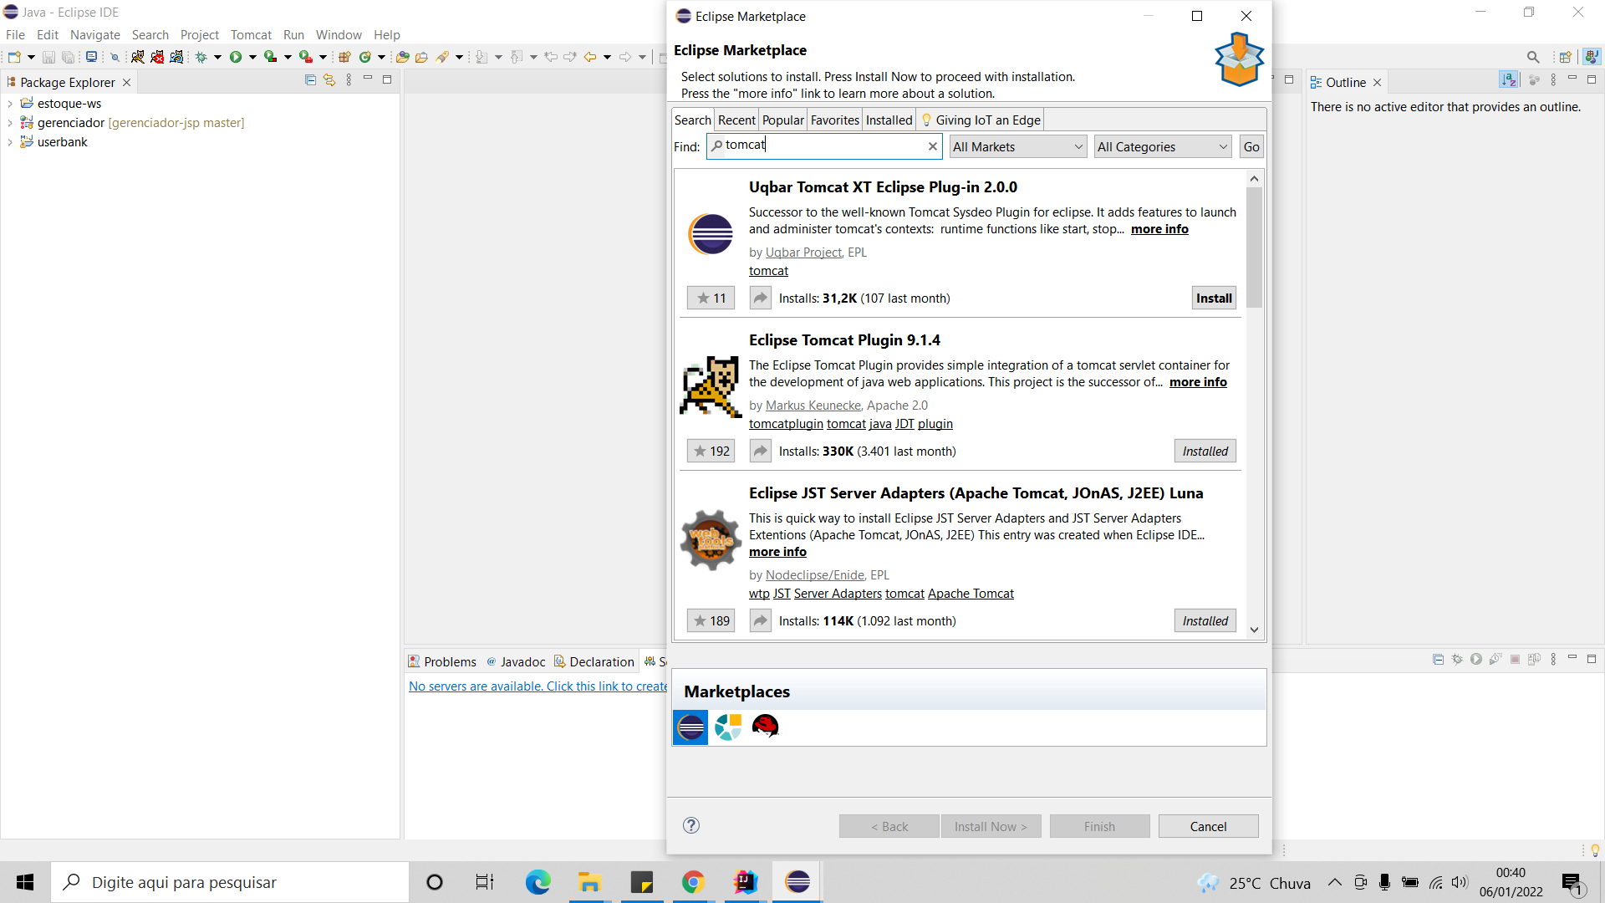The width and height of the screenshot is (1605, 903).
Task: Click the New Java Package toolbar icon
Action: [344, 57]
